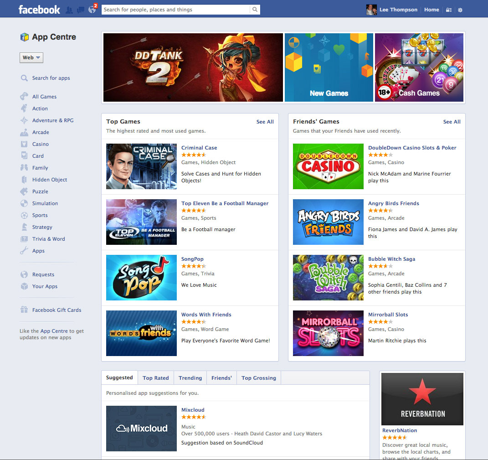Open the friend requests icon in header
The height and width of the screenshot is (460, 488).
tap(69, 10)
